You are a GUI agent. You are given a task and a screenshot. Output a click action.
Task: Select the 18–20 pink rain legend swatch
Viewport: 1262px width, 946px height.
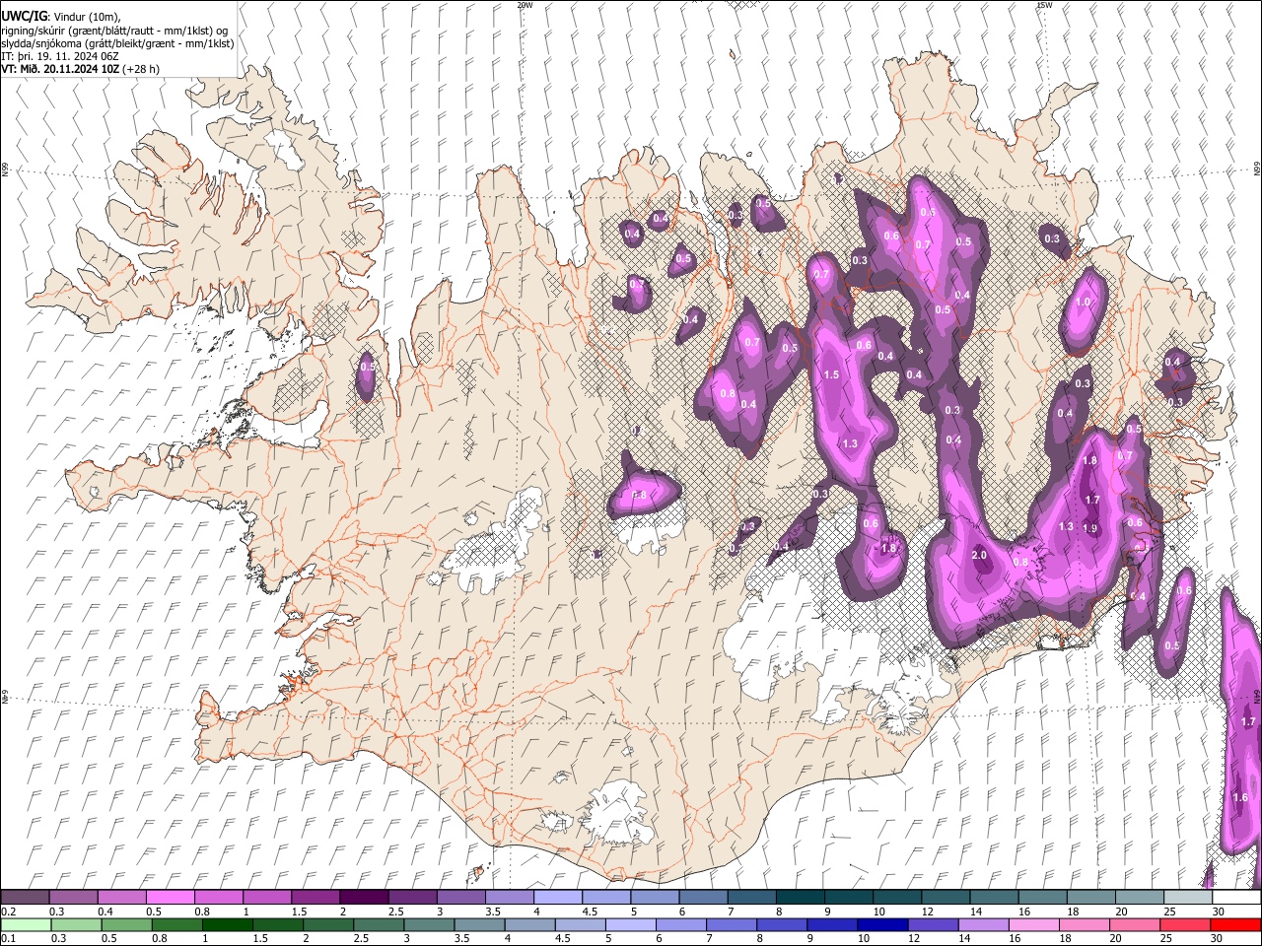1083,924
